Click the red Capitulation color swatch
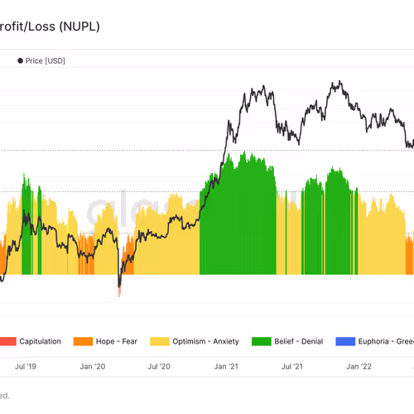414x414 pixels. [8, 341]
